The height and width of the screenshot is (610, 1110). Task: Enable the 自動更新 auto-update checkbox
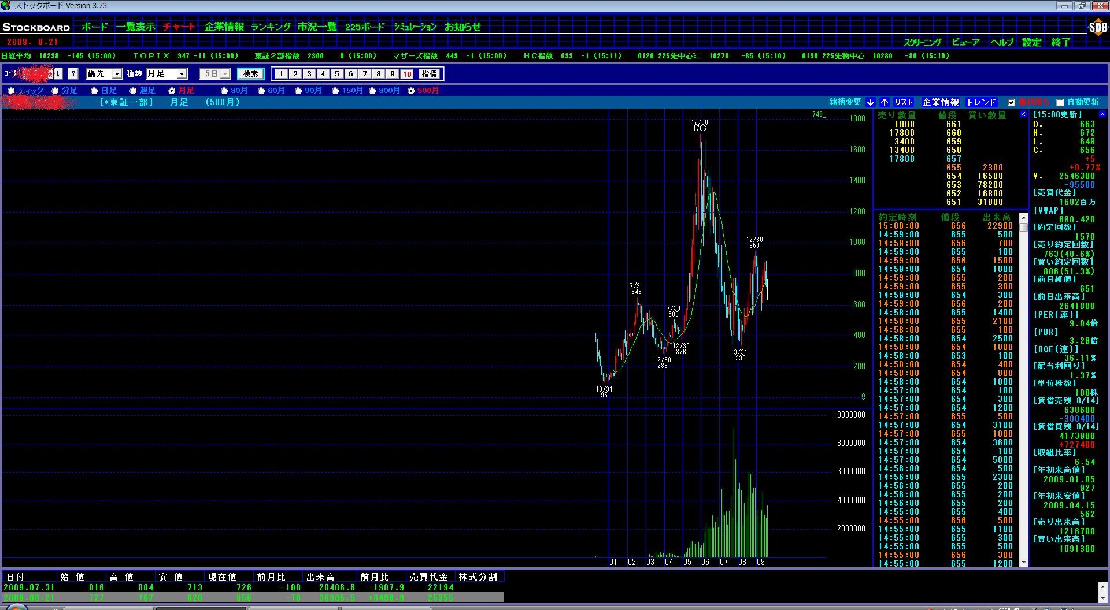[x=1060, y=103]
